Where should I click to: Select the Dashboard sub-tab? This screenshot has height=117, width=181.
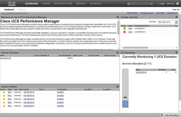click(9, 10)
